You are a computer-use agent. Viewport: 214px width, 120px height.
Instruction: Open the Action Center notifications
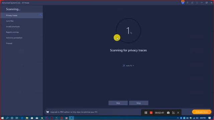tap(210, 118)
